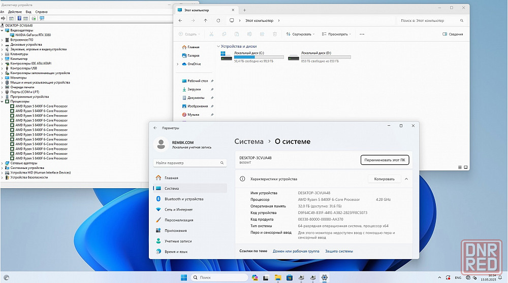Open the Действие menu in Device Manager
Viewport: 508px width, 283px height.
point(15,11)
